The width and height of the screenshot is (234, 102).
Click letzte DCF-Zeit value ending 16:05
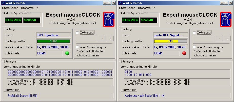tap(54, 47)
